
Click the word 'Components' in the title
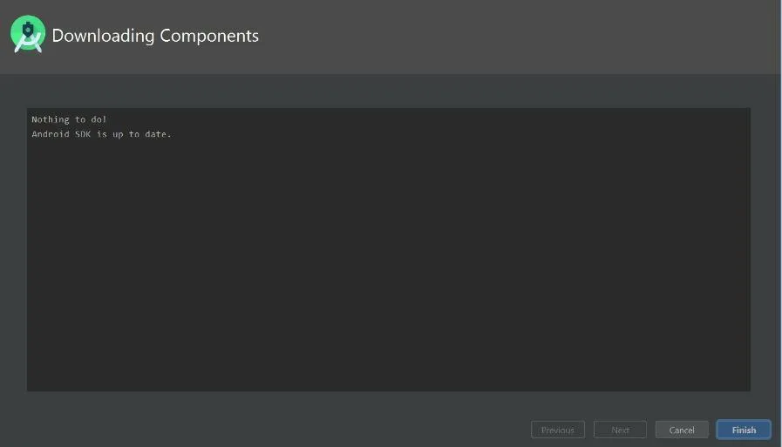tap(209, 37)
